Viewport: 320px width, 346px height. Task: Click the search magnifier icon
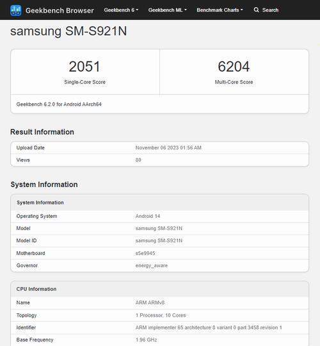pyautogui.click(x=256, y=10)
